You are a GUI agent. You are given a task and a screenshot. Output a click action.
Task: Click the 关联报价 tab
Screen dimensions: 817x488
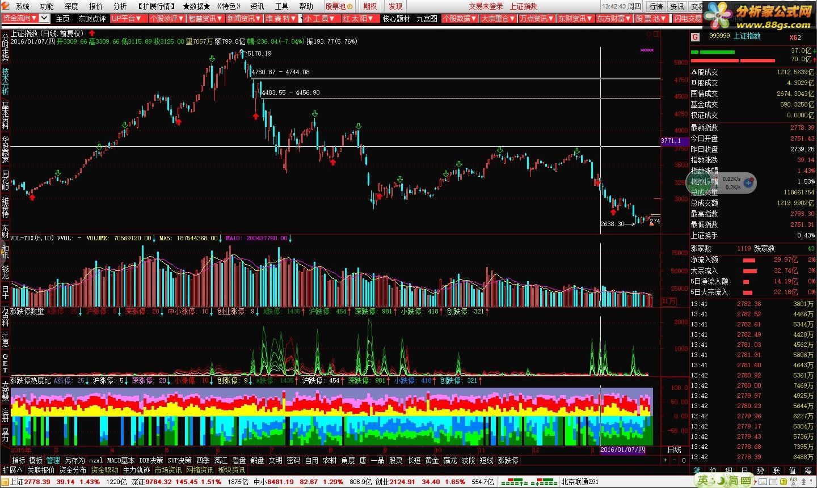point(41,470)
